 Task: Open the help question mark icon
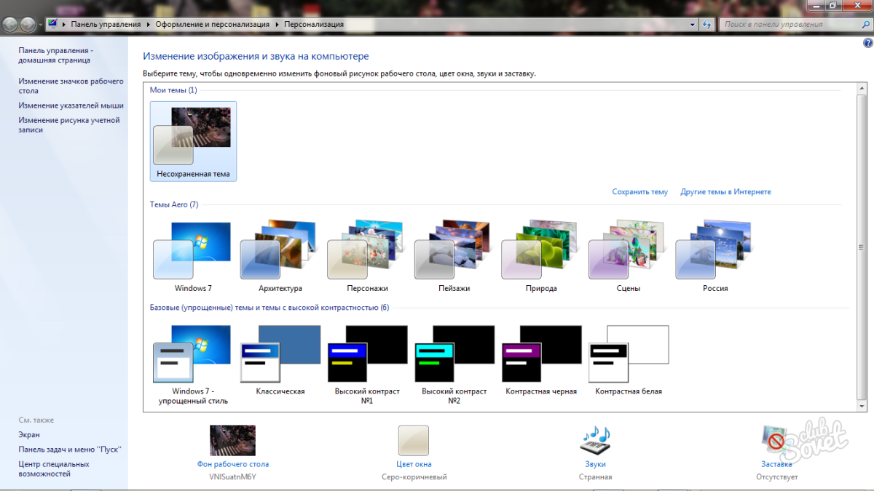coord(867,44)
